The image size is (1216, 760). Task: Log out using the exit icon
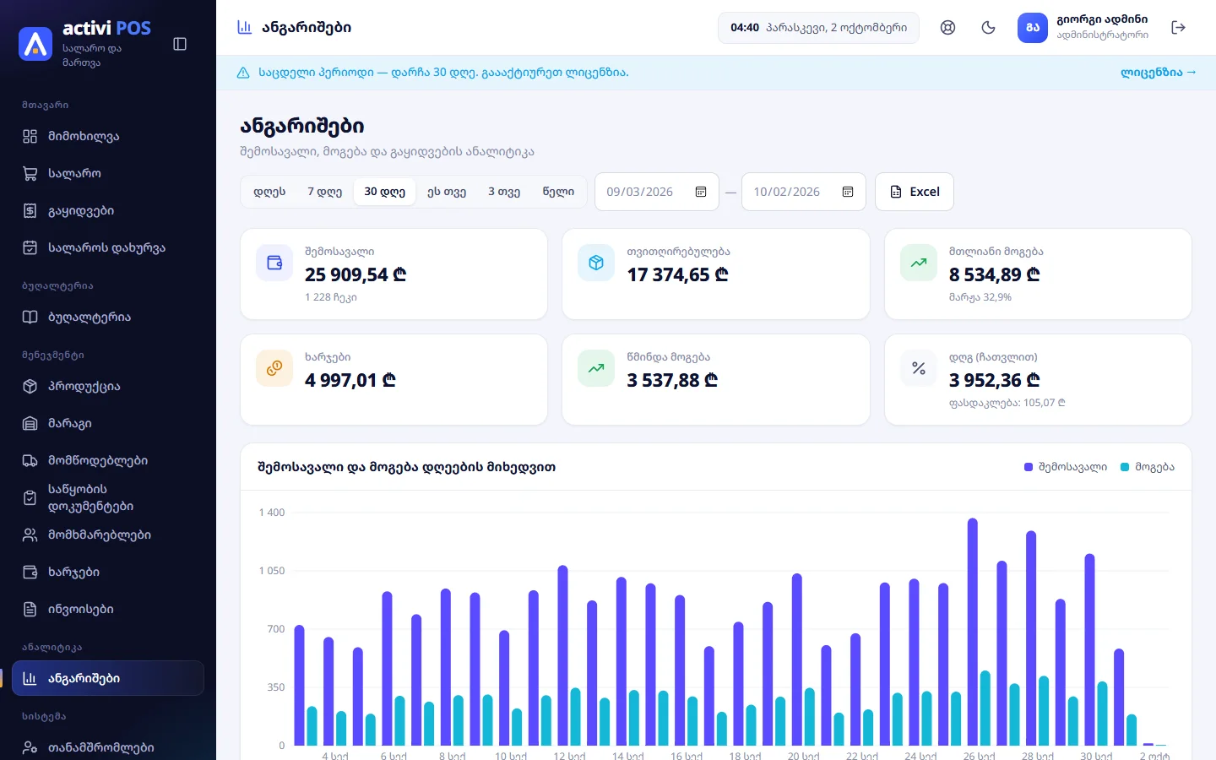coord(1179,28)
